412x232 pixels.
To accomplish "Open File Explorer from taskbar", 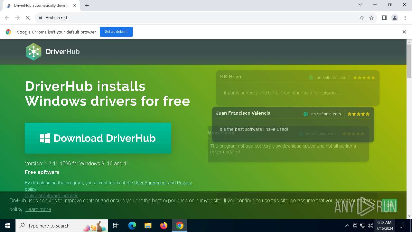I will pyautogui.click(x=148, y=226).
